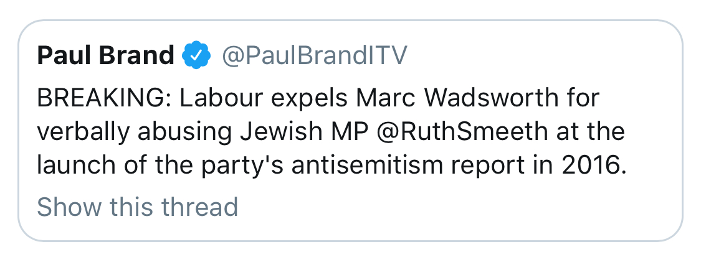Click the first name Paul in header
The height and width of the screenshot is (257, 701).
[x=62, y=57]
